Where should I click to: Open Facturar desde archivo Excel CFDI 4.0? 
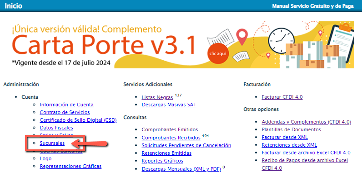click(x=306, y=153)
